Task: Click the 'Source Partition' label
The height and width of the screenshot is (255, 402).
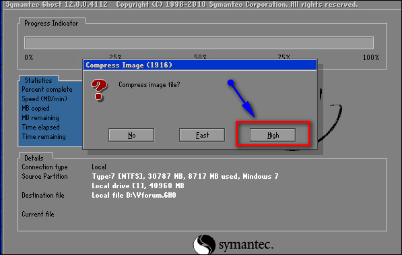Action: click(44, 177)
